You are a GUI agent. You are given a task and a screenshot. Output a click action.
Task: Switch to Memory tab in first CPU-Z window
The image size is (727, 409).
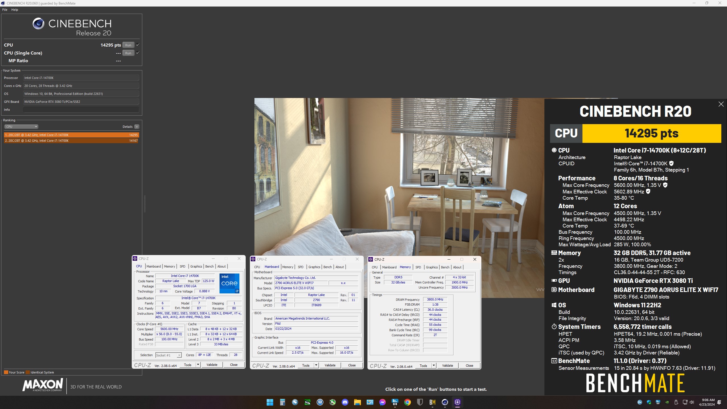point(170,266)
